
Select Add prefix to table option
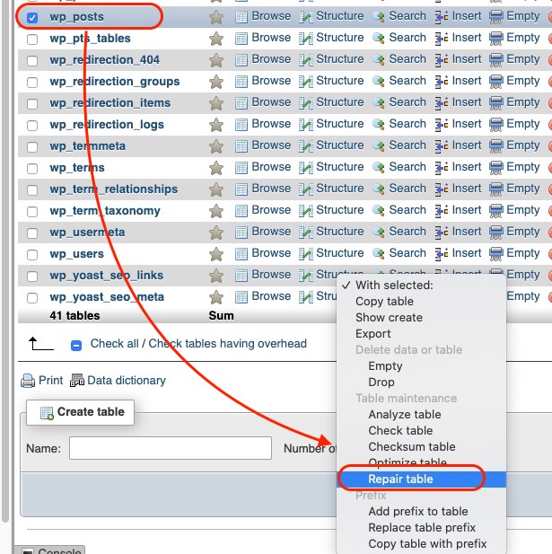pos(421,512)
